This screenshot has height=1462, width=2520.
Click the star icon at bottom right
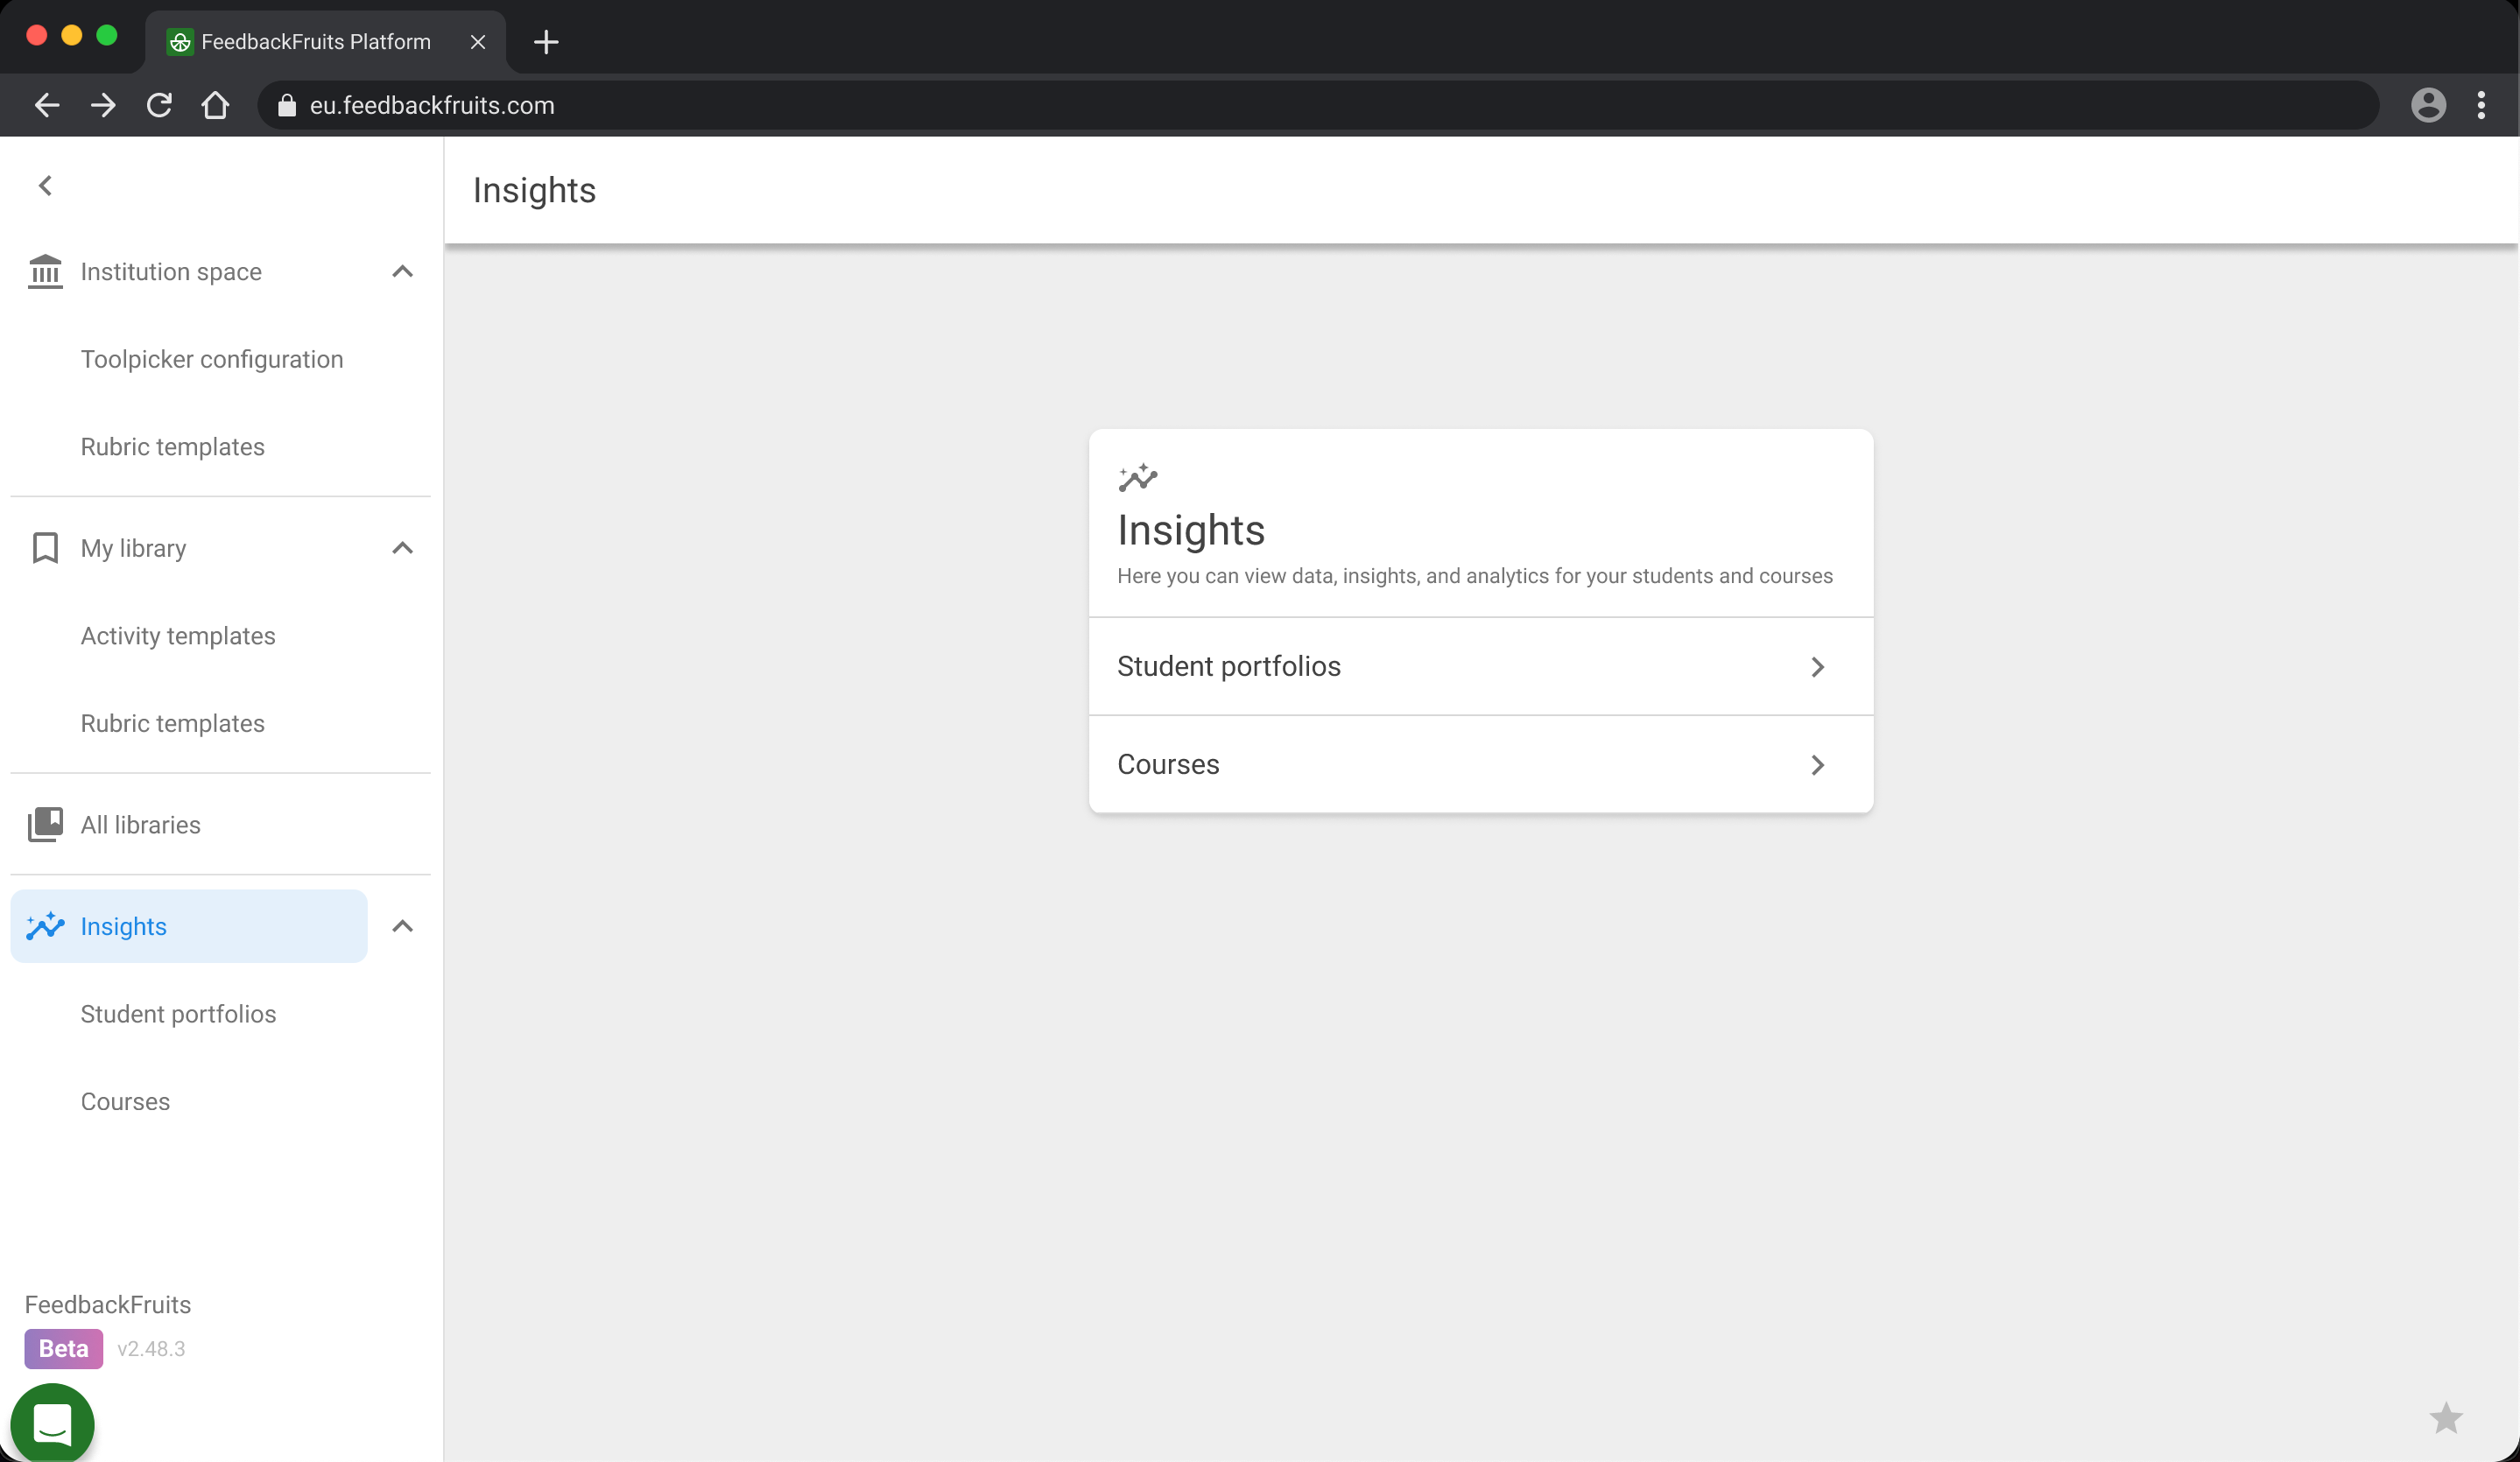pyautogui.click(x=2445, y=1418)
